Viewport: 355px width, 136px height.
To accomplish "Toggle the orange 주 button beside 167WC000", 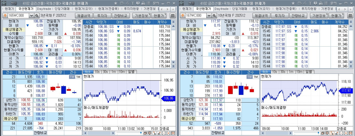I will tap(182, 16).
